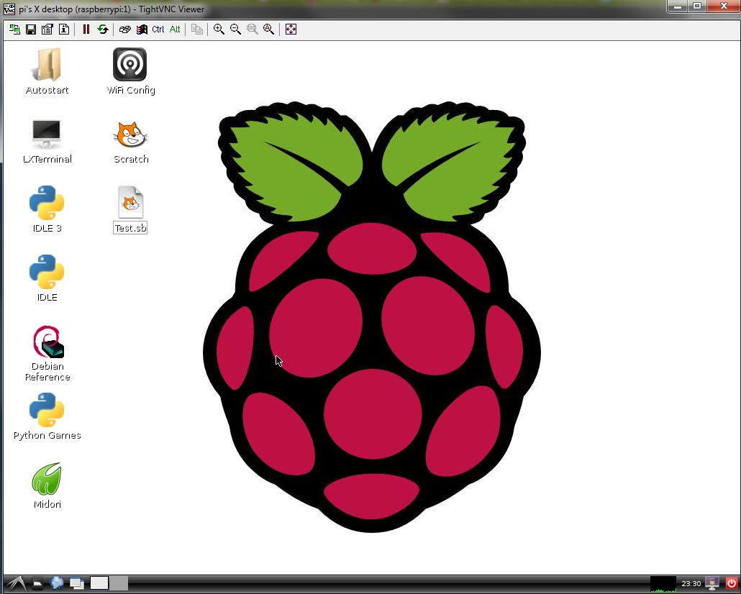Select the Midori browser desktop icon

[46, 479]
